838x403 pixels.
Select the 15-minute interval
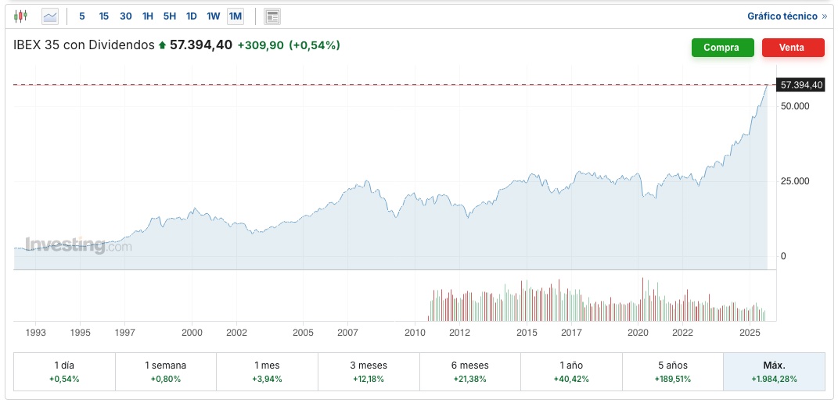104,16
